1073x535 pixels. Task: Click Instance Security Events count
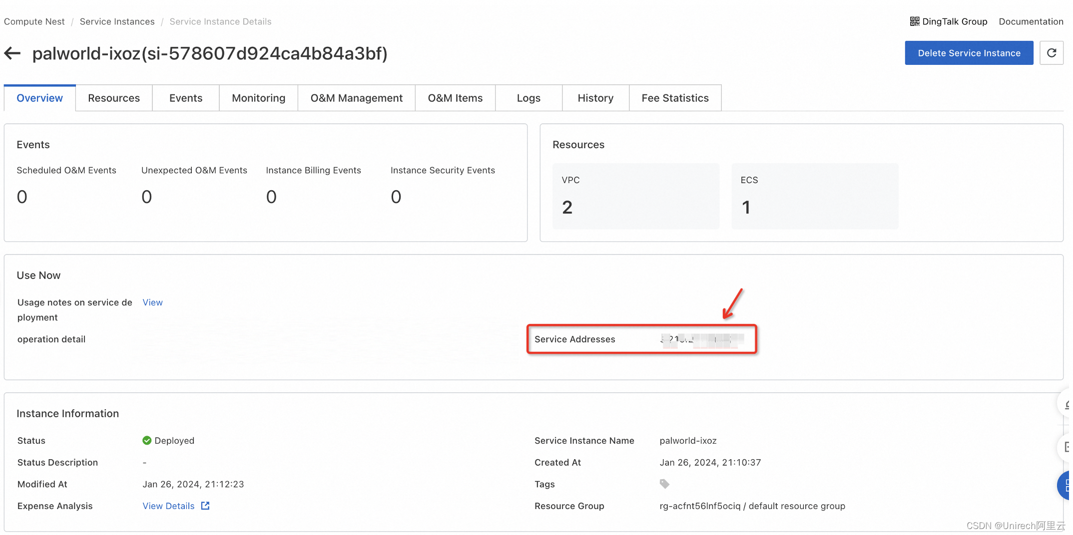396,197
